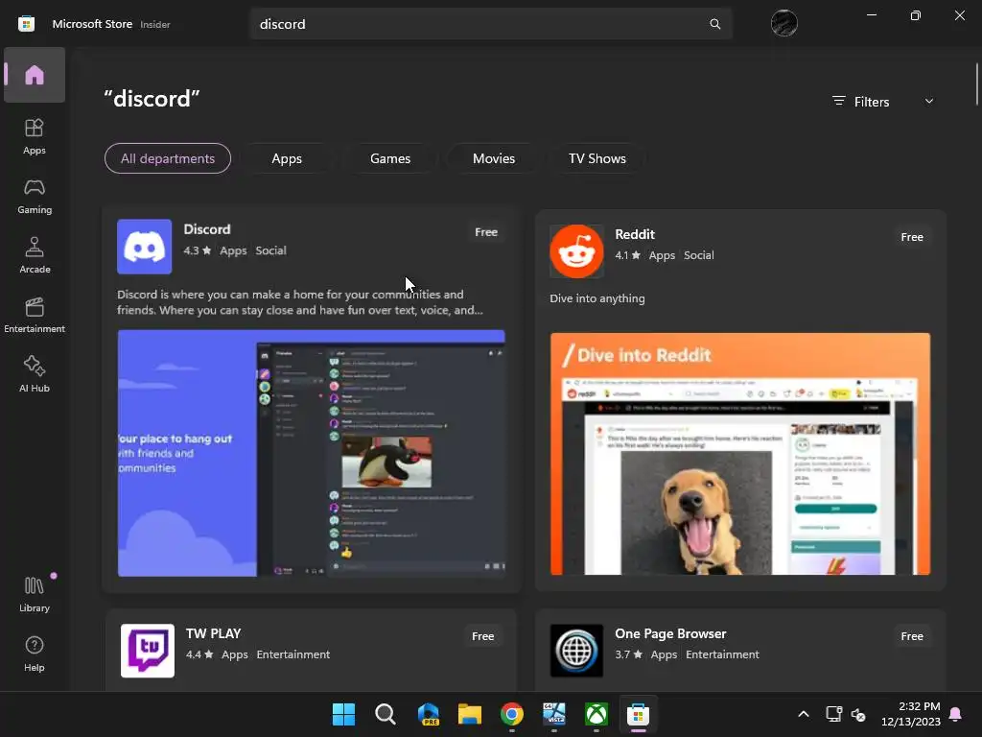Click the Microsoft Store logo icon

pyautogui.click(x=26, y=24)
